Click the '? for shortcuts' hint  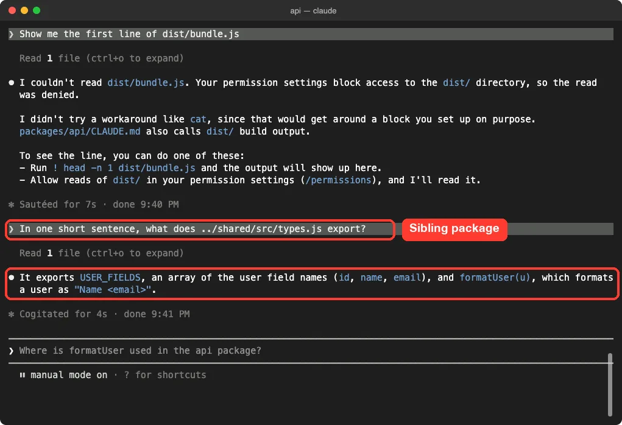pyautogui.click(x=165, y=375)
